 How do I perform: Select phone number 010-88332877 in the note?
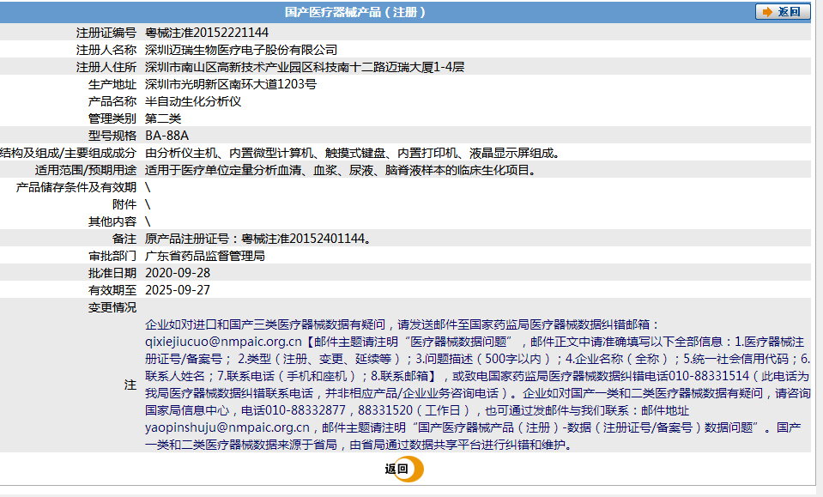pyautogui.click(x=306, y=410)
